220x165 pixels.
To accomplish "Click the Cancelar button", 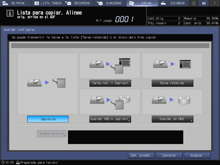I will click(x=169, y=156).
